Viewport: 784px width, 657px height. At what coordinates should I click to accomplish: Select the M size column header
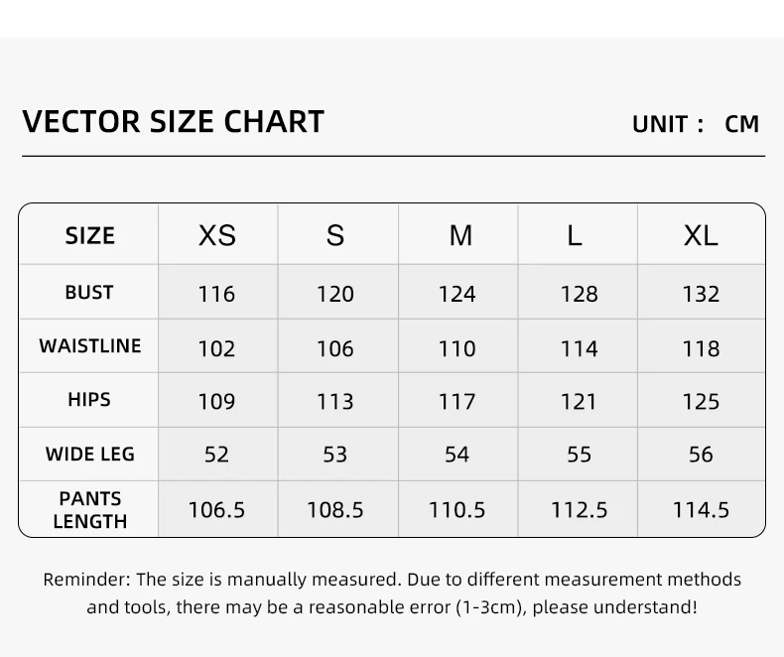click(460, 235)
